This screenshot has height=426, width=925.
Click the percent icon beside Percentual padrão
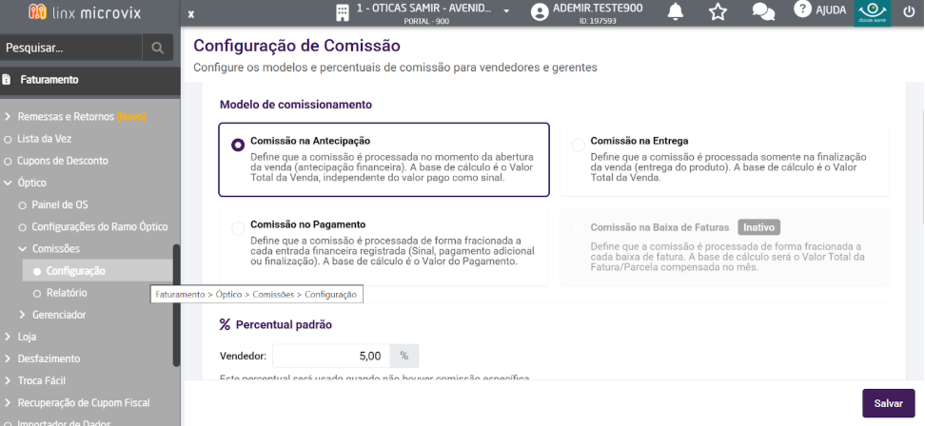225,324
